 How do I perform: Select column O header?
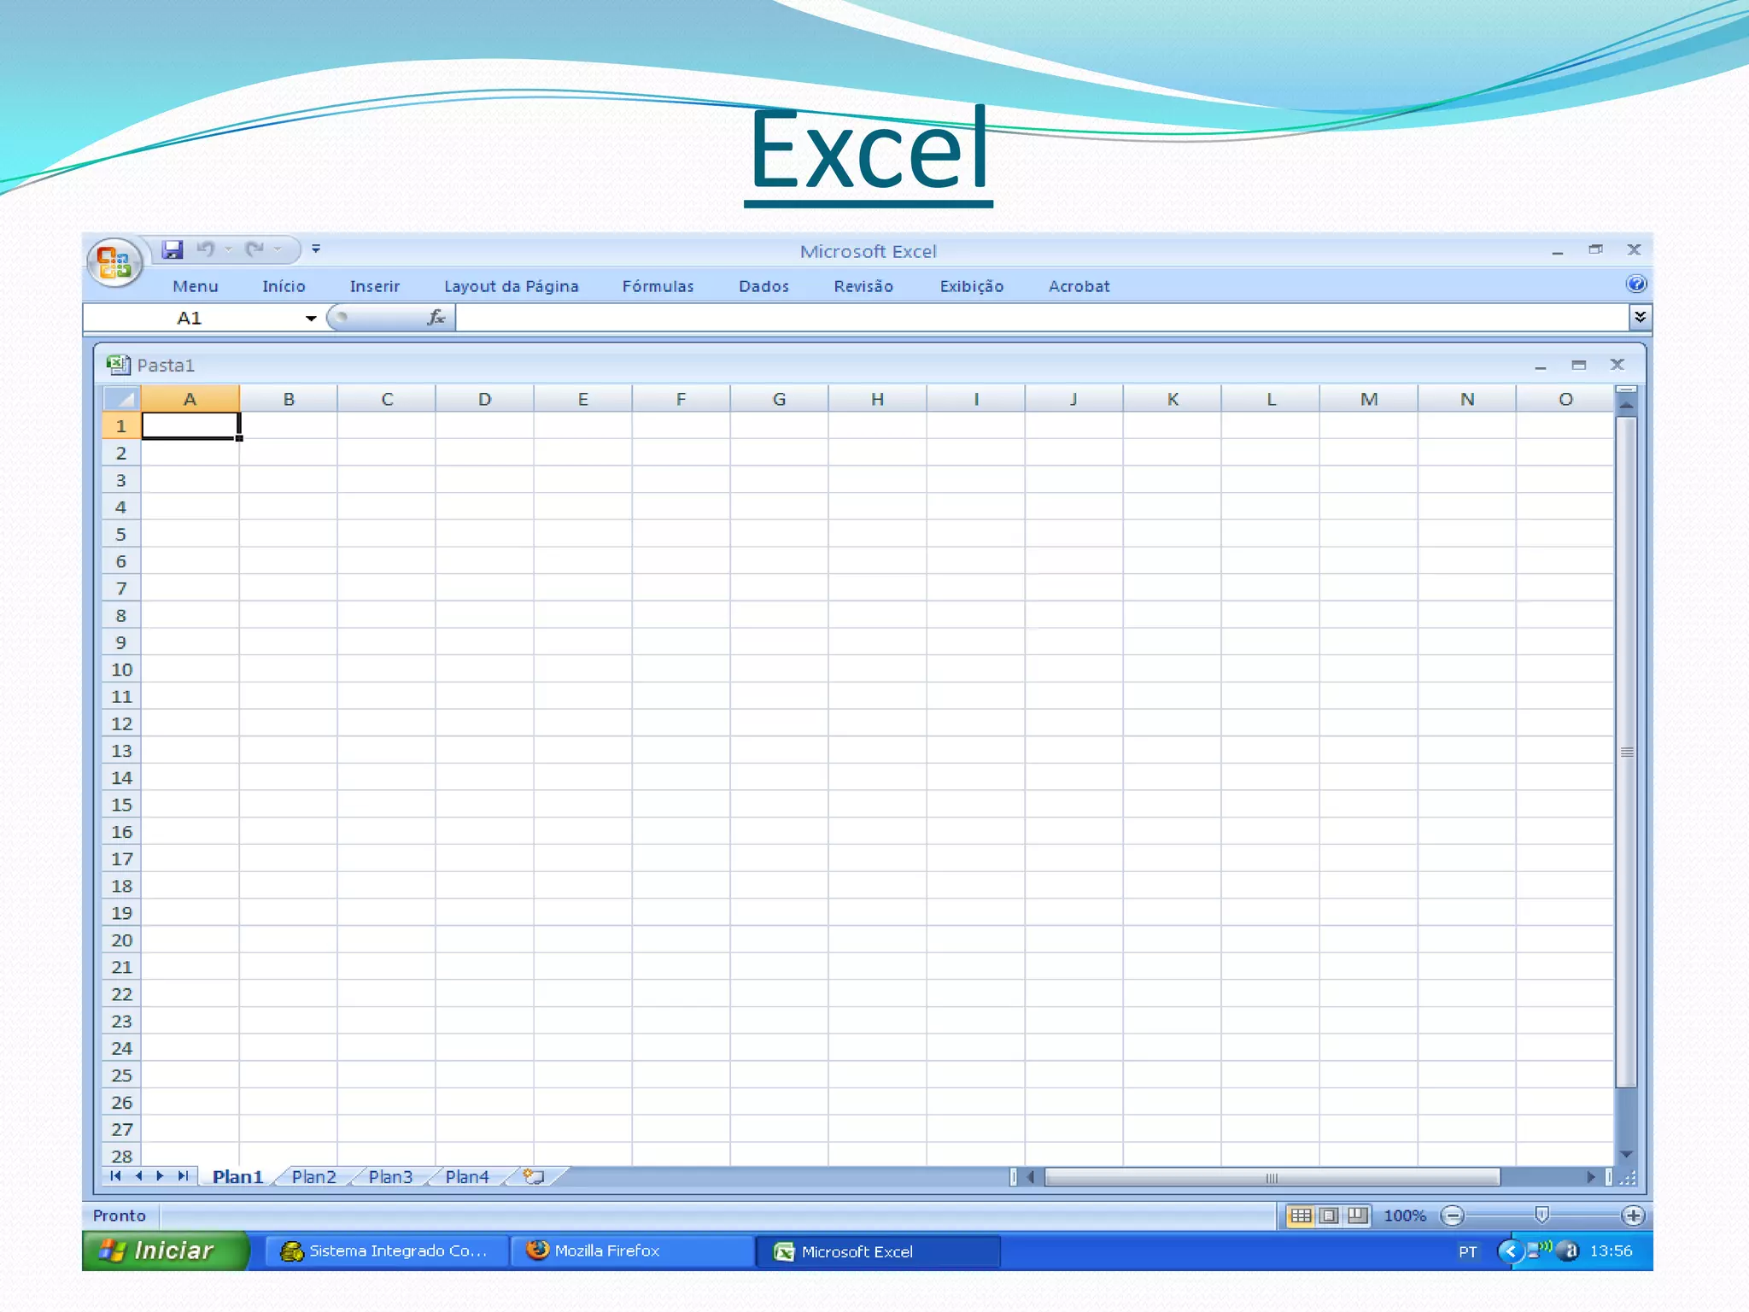1565,399
